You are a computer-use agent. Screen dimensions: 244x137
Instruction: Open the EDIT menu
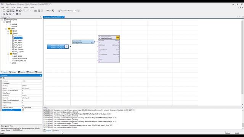tap(8, 8)
